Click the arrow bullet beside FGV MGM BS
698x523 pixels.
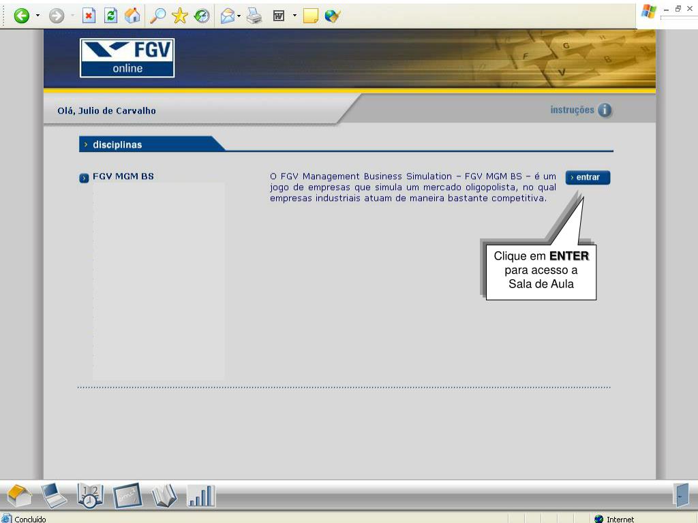point(84,178)
